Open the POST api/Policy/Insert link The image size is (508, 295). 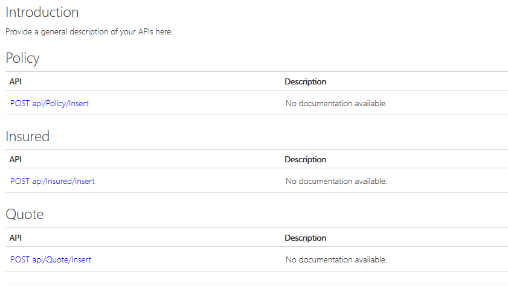pos(50,104)
